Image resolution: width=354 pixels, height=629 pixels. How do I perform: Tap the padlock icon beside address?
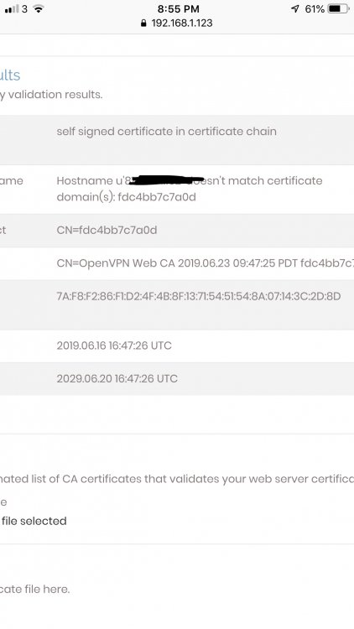(143, 23)
